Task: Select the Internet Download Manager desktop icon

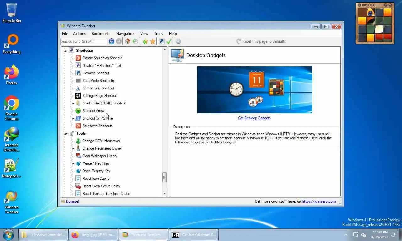Action: [x=12, y=139]
